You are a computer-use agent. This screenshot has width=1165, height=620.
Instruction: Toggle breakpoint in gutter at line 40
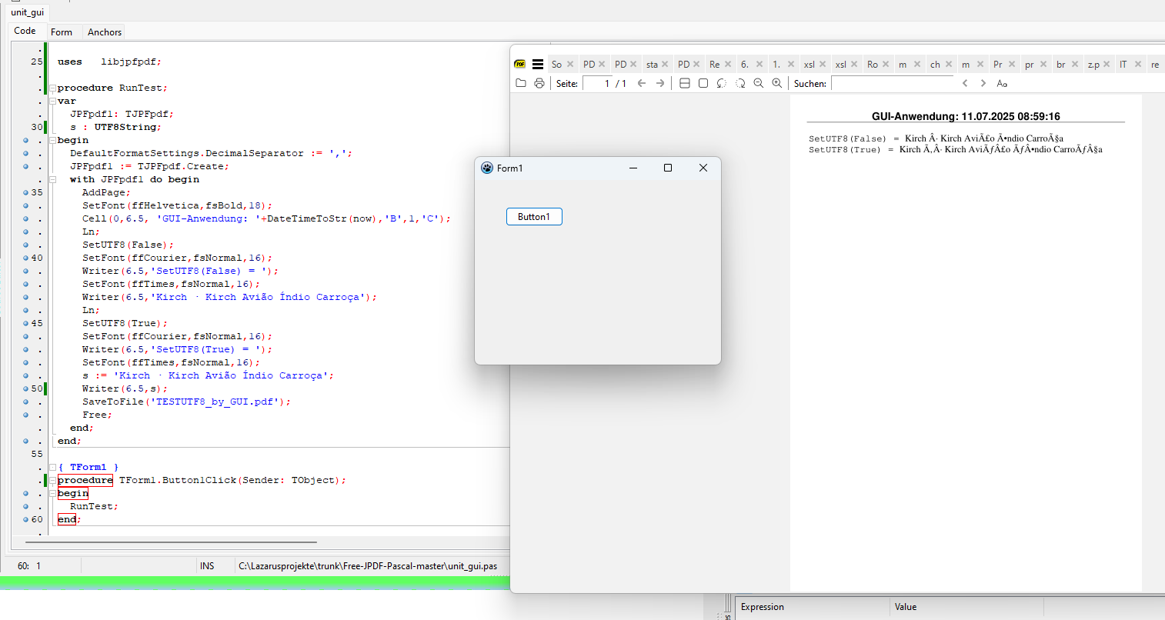tap(25, 258)
